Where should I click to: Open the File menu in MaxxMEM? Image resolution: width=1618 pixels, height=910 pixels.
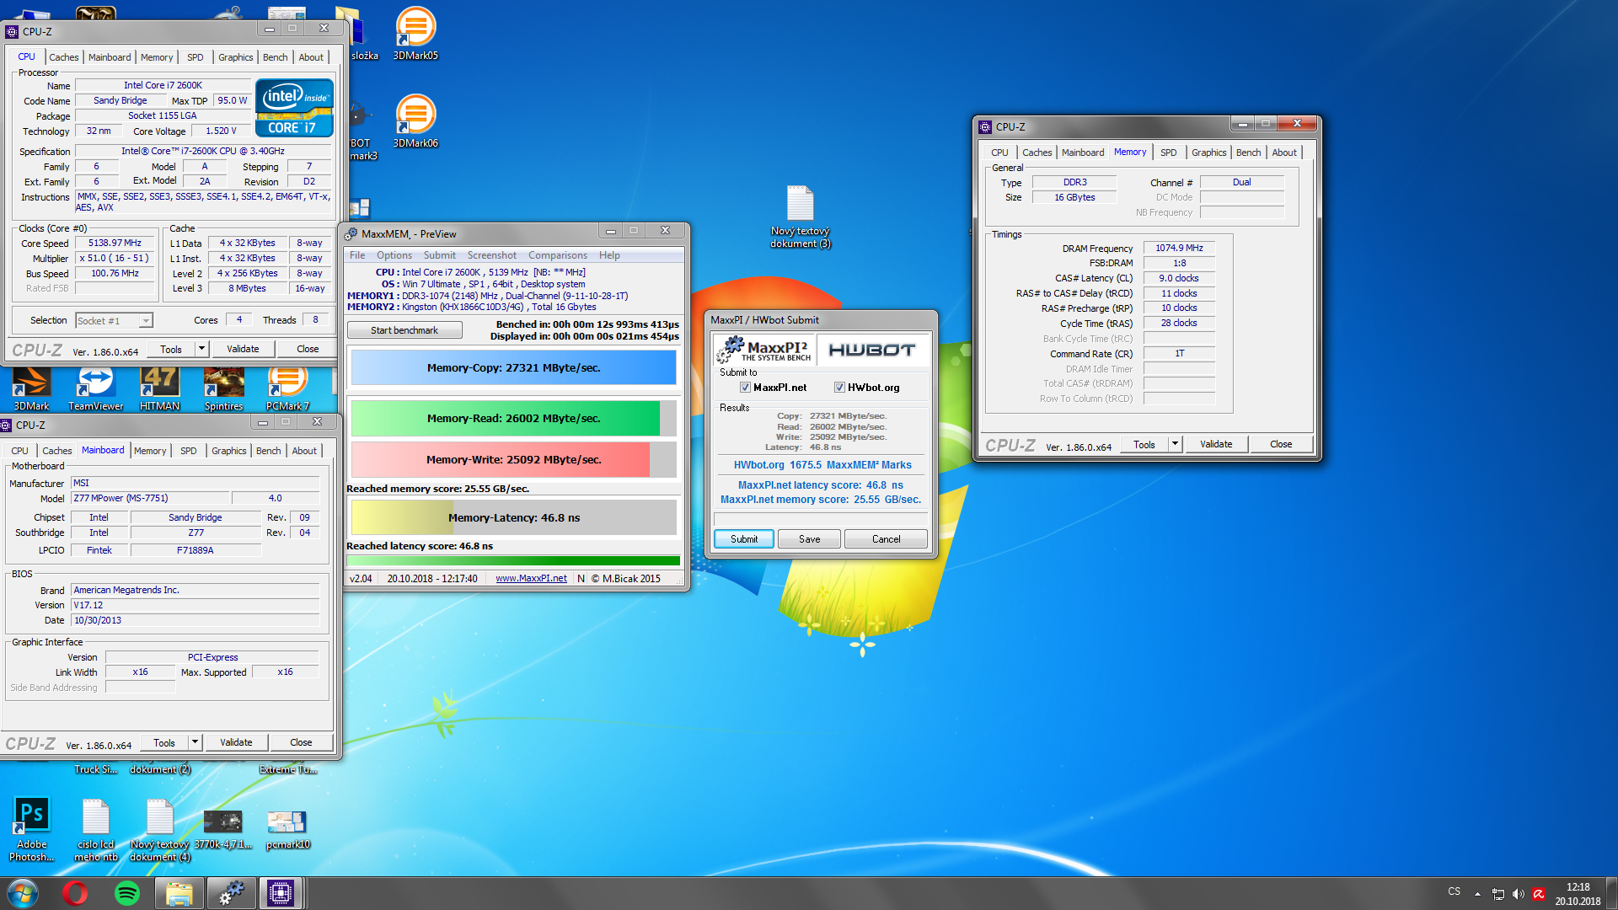pos(357,255)
